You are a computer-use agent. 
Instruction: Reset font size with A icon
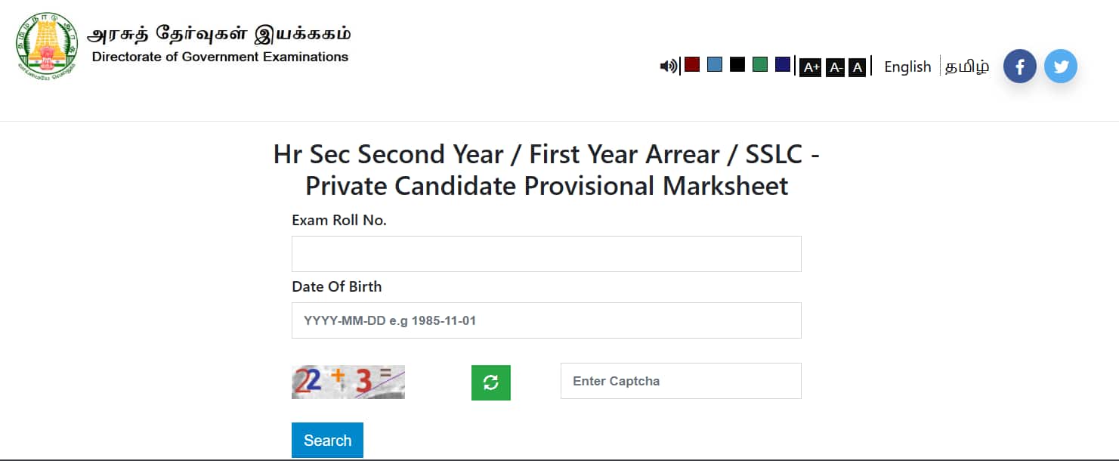(x=857, y=67)
